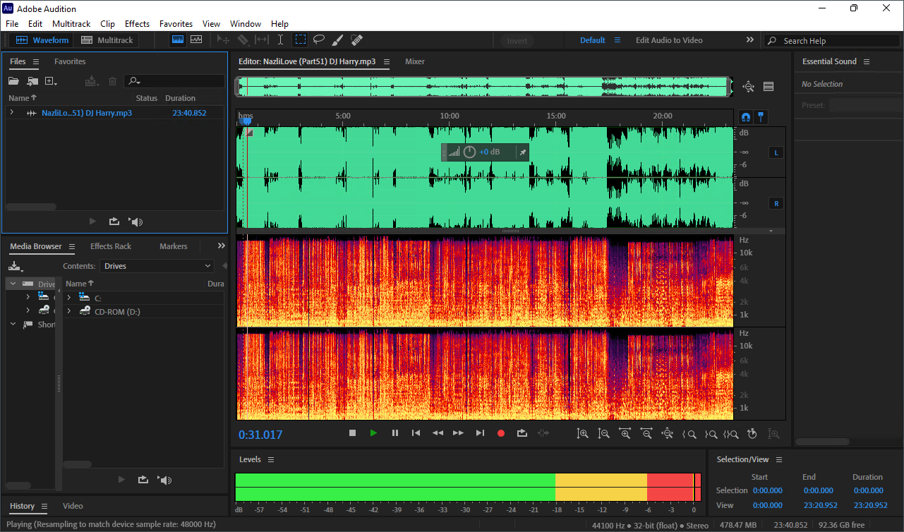Image resolution: width=904 pixels, height=532 pixels.
Task: Open the Favorites menu
Action: 176,23
